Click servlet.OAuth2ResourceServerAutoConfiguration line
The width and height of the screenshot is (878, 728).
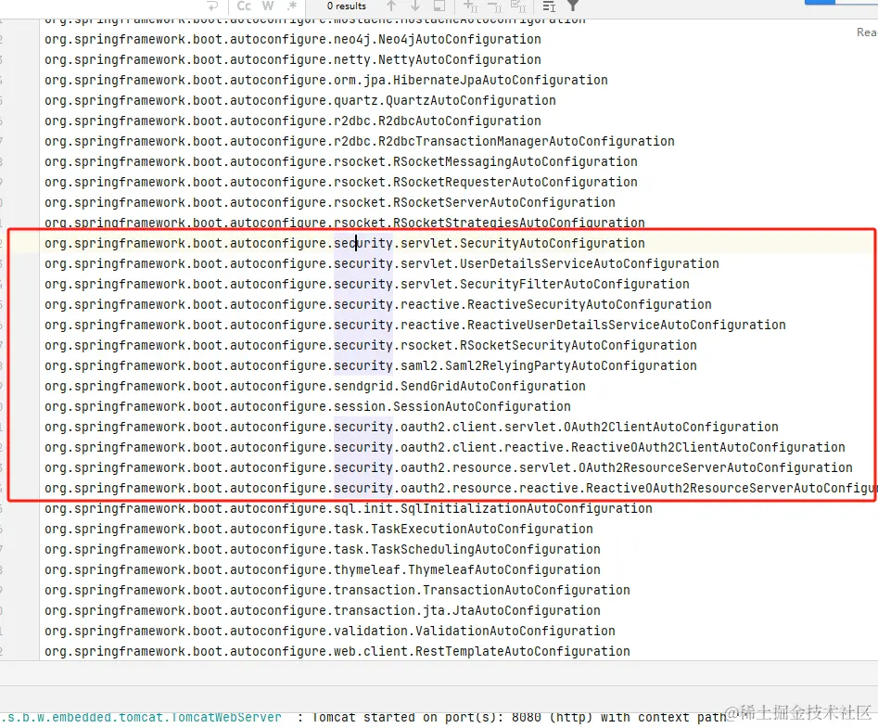(x=449, y=467)
